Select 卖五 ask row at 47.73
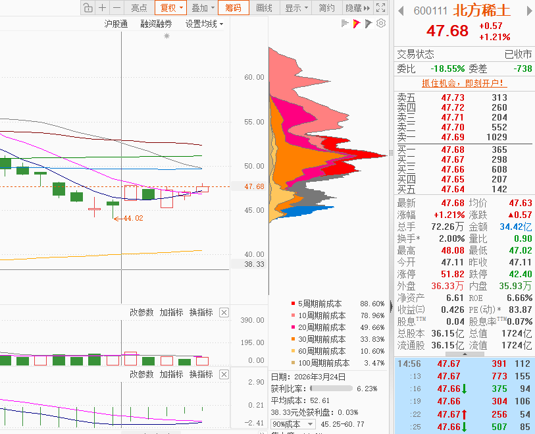This screenshot has width=535, height=434. click(465, 97)
